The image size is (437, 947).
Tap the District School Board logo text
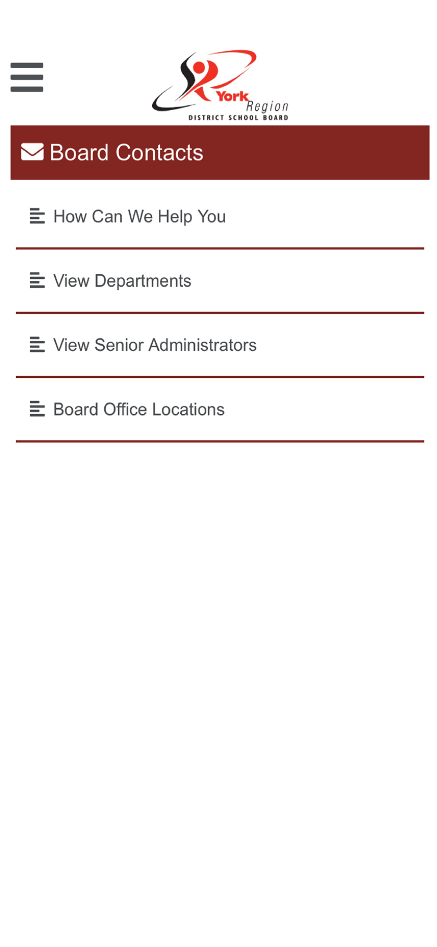(x=238, y=117)
